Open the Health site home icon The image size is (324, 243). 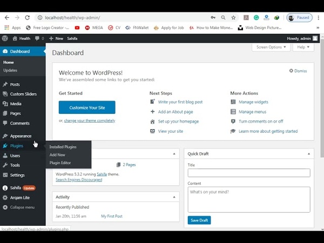(x=15, y=38)
